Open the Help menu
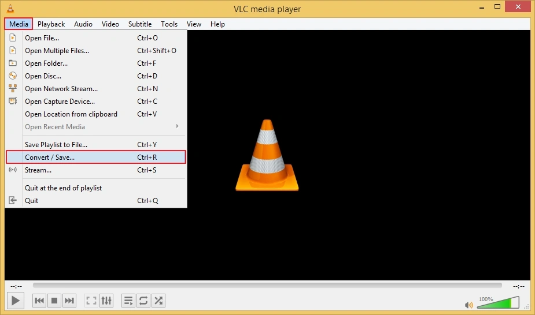The height and width of the screenshot is (315, 535). (217, 24)
